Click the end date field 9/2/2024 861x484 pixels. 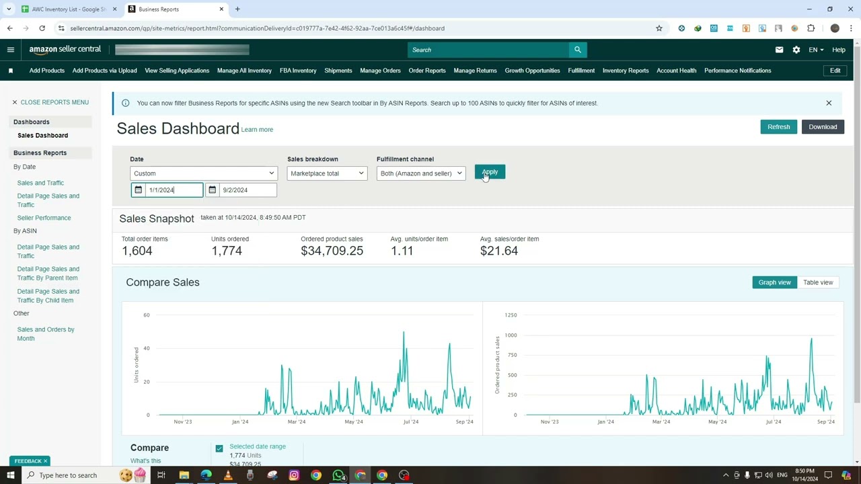pos(248,190)
